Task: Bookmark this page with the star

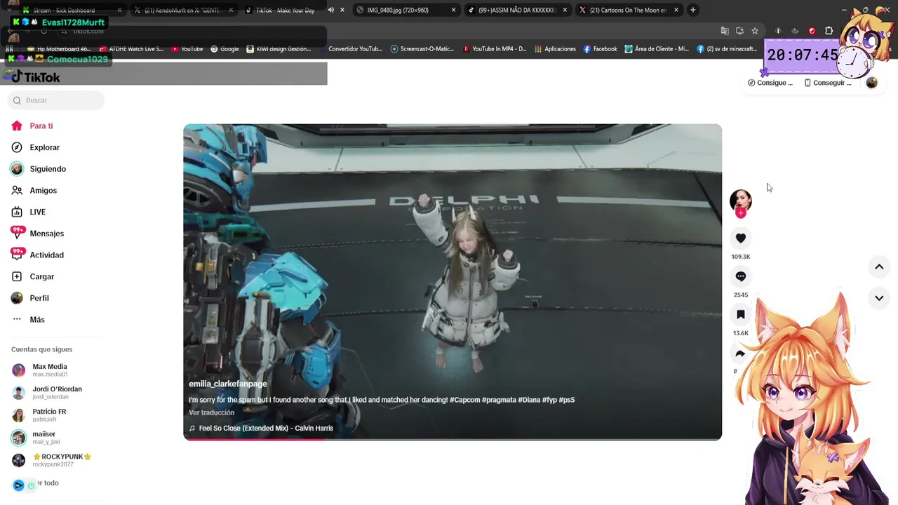Action: coord(755,31)
